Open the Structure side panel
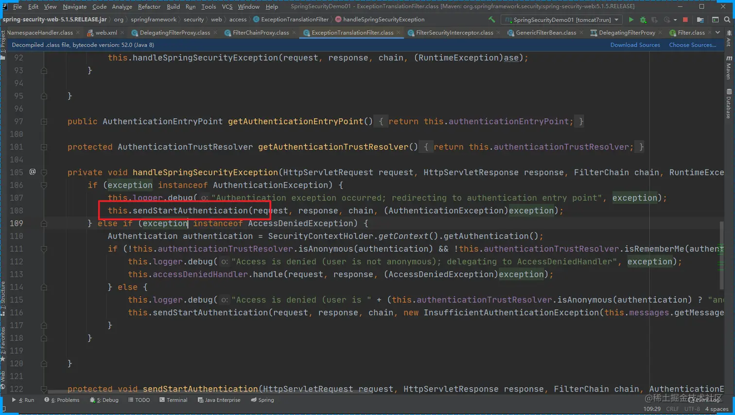 [x=3, y=299]
